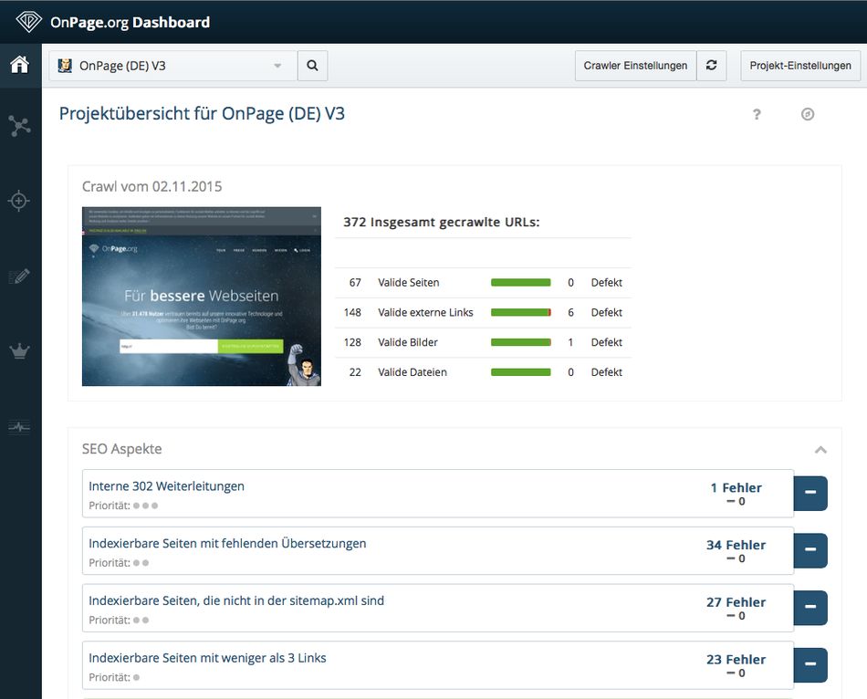Open the OnPage (DE) V3 project dropdown
This screenshot has width=867, height=699.
click(x=173, y=66)
